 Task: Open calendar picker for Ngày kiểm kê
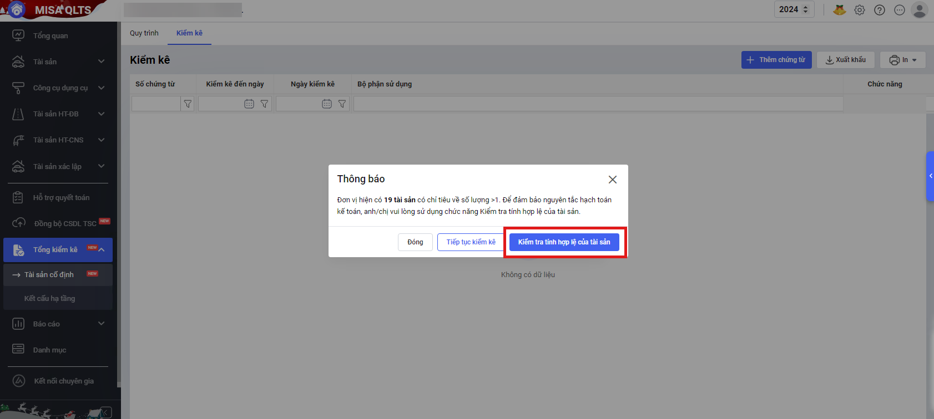pos(327,104)
